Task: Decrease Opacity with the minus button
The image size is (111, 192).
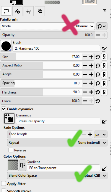Action: coord(98,35)
